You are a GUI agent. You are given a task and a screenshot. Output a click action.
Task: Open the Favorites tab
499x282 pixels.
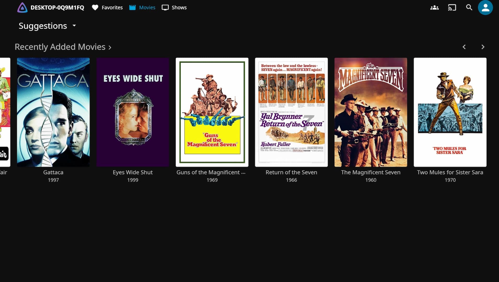pyautogui.click(x=107, y=8)
